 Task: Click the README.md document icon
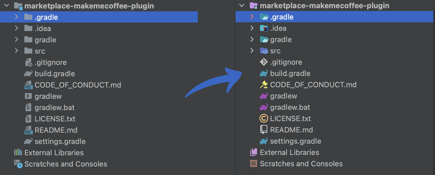click(x=263, y=130)
